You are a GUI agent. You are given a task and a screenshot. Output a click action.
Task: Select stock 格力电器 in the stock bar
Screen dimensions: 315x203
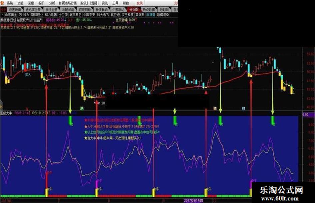point(51,15)
